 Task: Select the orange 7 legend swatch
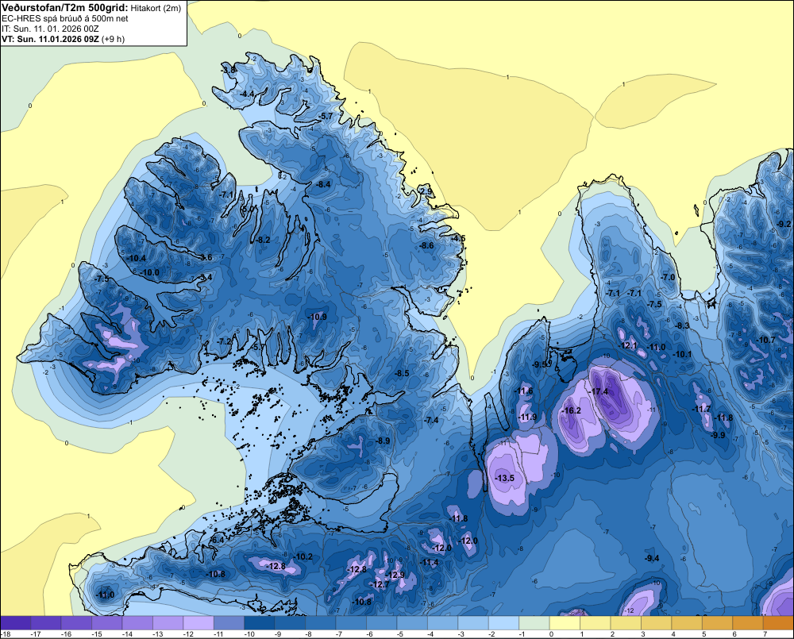(x=778, y=622)
